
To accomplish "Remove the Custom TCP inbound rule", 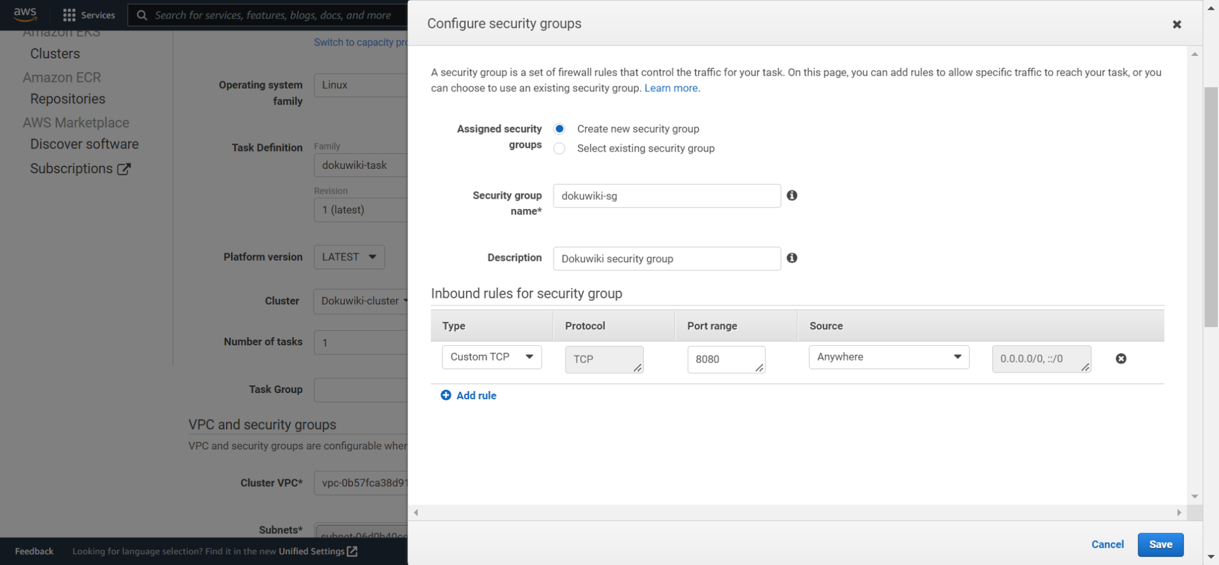I will 1121,359.
